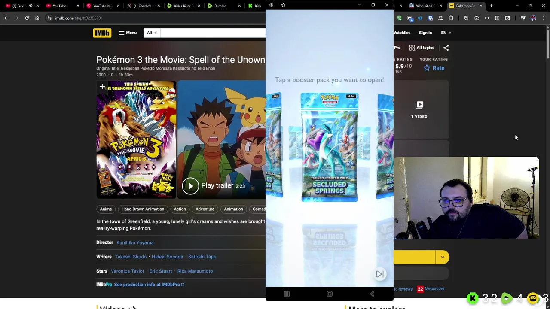Screen dimensions: 550x309
Task: Select the Hand-Drawn Animation chip
Action: tap(143, 209)
